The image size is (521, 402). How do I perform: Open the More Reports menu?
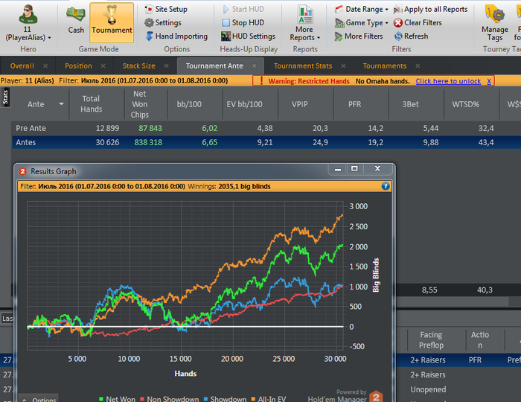point(304,23)
